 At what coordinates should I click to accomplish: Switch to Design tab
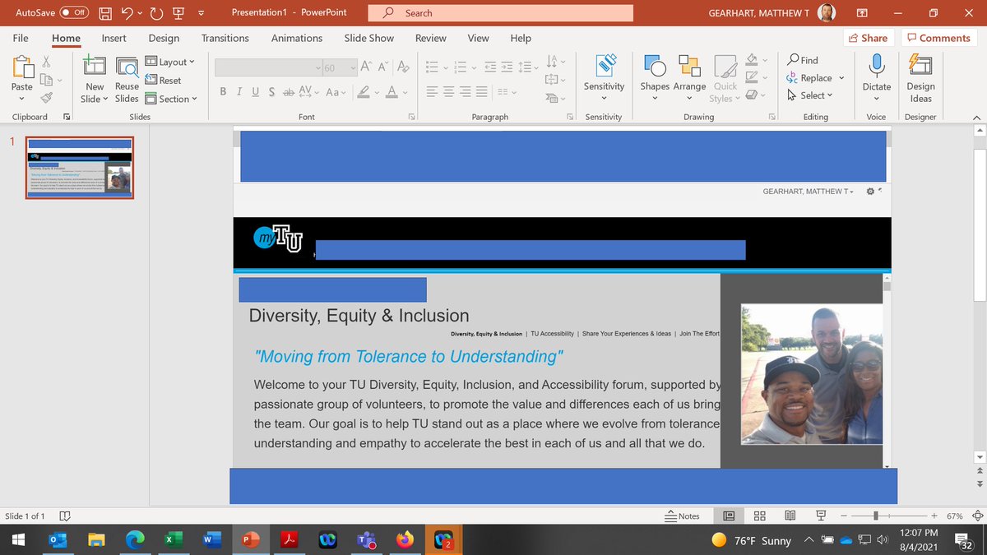click(164, 38)
